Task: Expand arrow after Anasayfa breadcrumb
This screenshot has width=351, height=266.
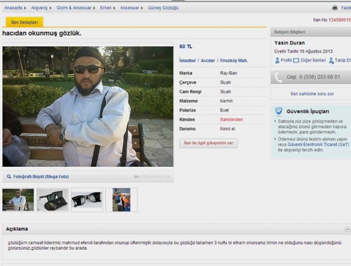Action: (25, 8)
